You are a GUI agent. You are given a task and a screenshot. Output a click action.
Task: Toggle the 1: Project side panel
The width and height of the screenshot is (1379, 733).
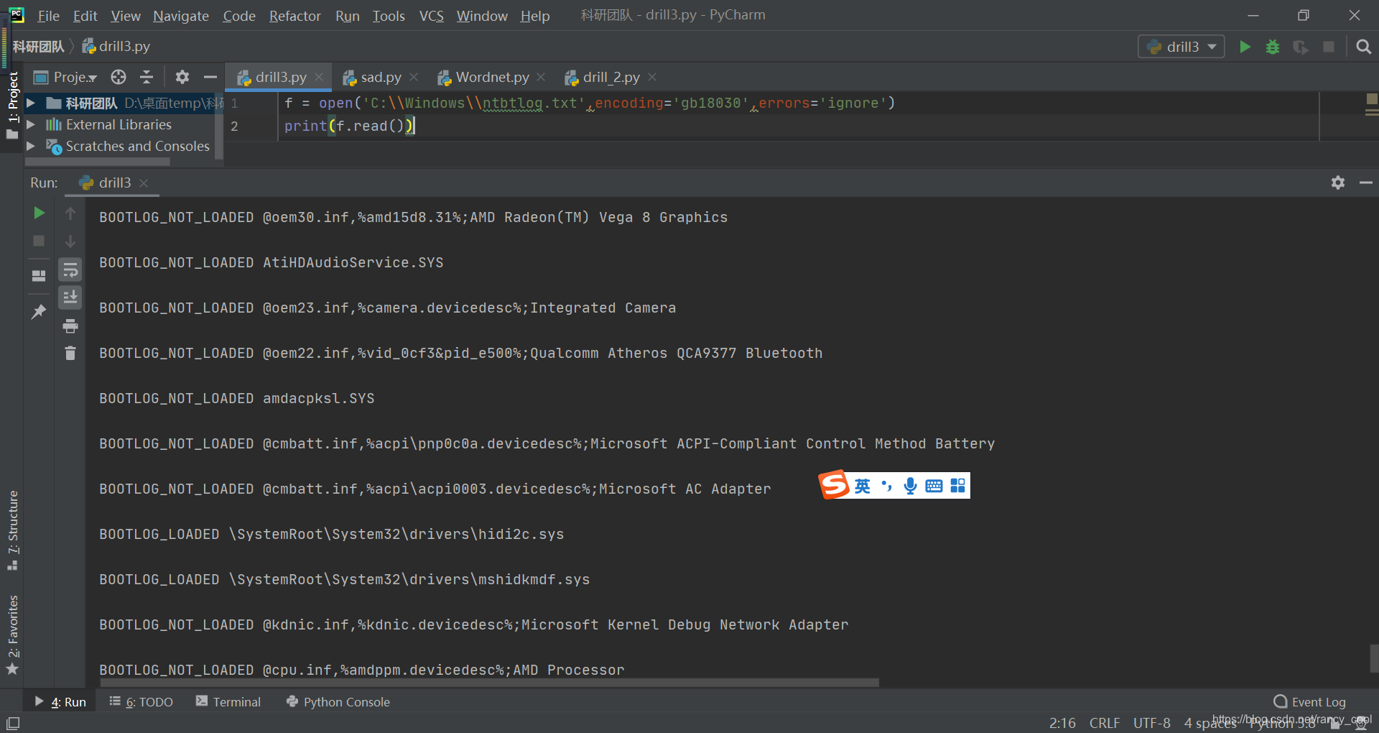click(x=12, y=106)
